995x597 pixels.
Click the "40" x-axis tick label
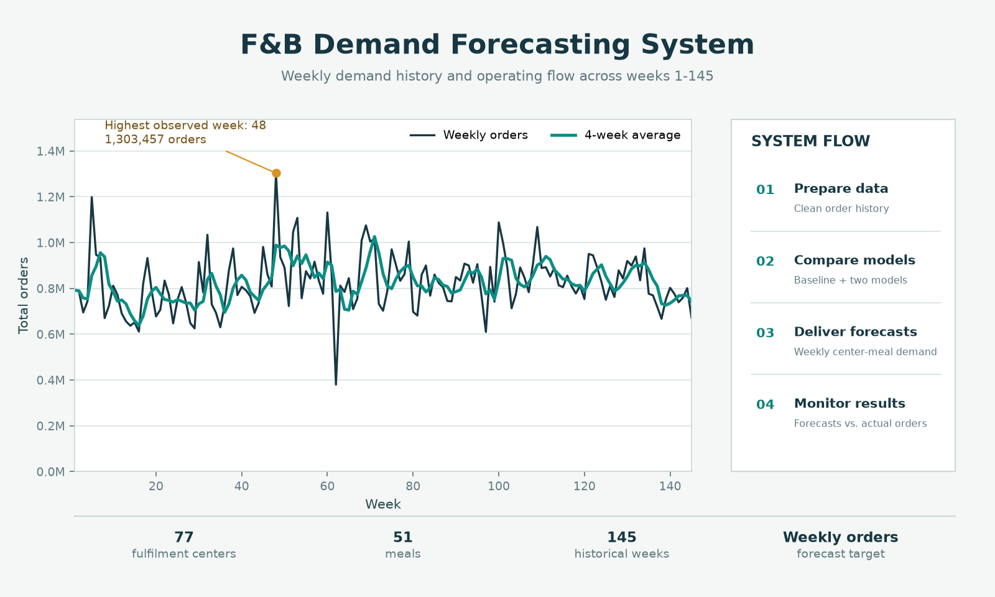[x=242, y=486]
